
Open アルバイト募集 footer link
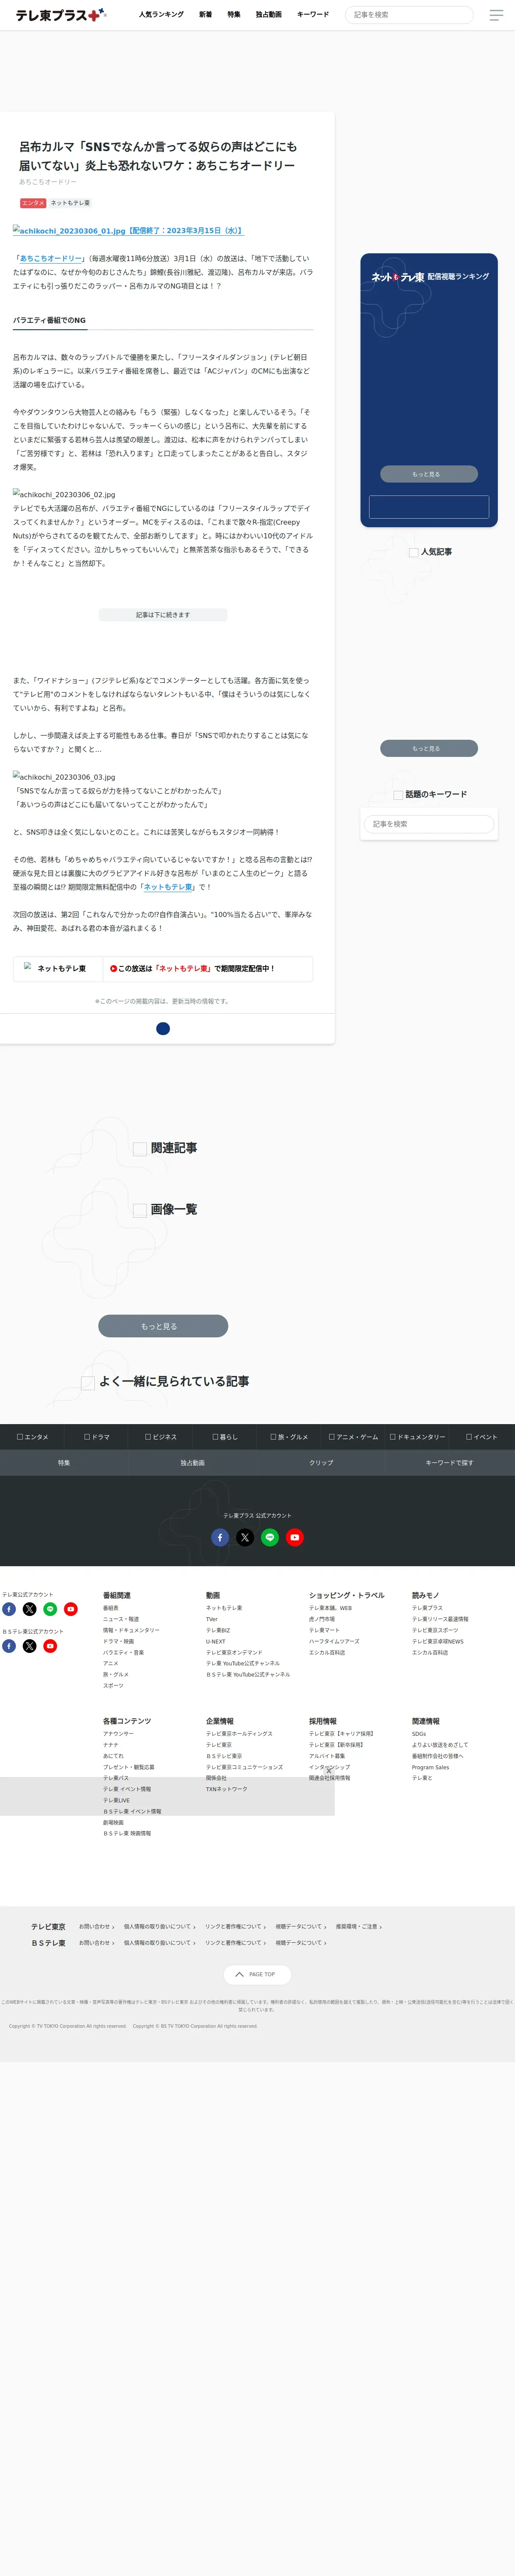point(327,1756)
